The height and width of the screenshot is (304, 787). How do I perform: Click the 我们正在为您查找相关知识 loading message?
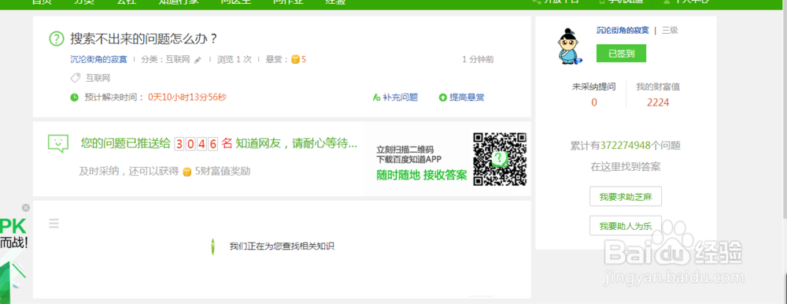(x=282, y=247)
